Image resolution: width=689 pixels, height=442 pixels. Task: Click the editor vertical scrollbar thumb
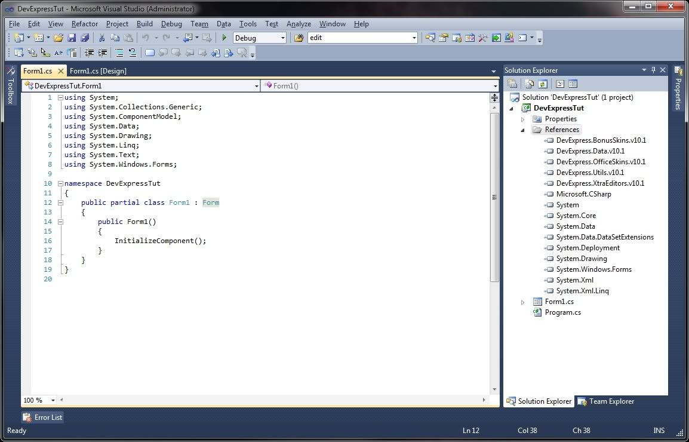(x=494, y=197)
